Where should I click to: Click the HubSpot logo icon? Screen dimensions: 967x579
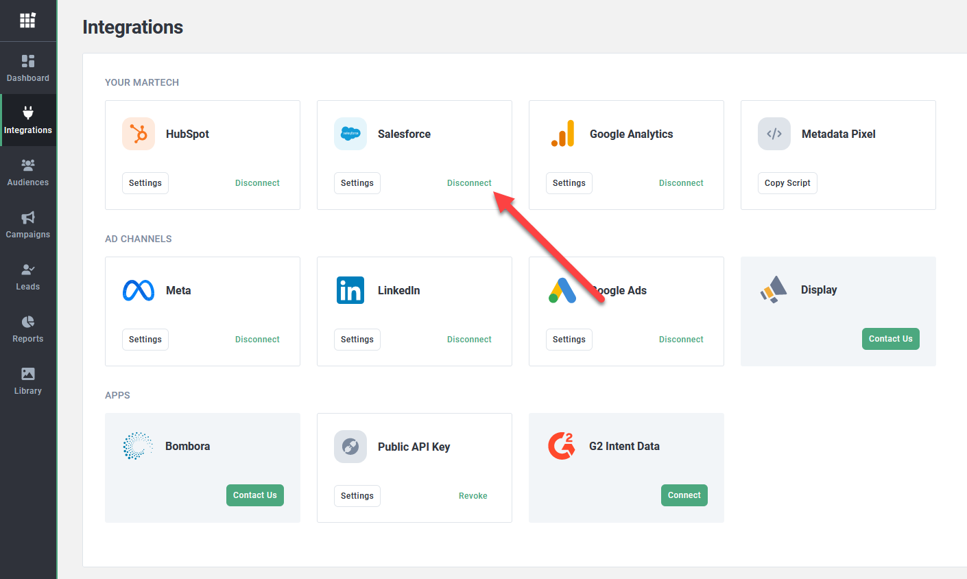(139, 134)
